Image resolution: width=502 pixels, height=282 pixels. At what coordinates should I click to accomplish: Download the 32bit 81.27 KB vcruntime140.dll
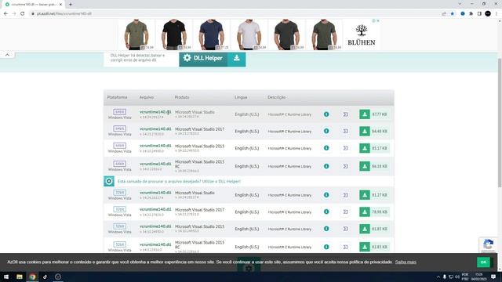pos(364,195)
